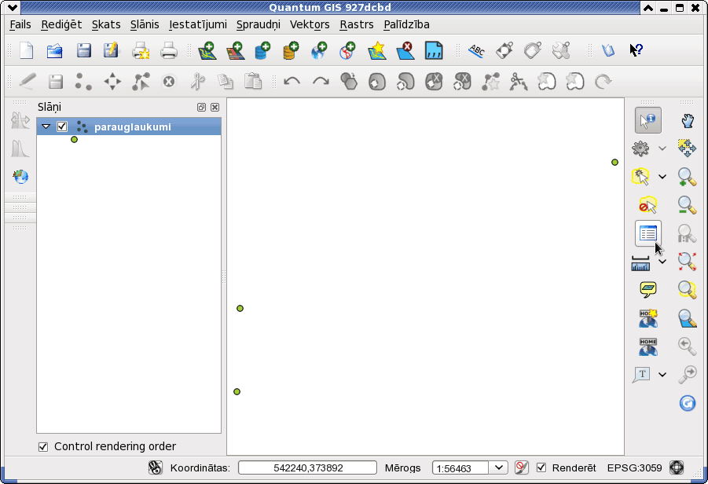Open the Vektors menu
The width and height of the screenshot is (708, 484).
coord(310,24)
